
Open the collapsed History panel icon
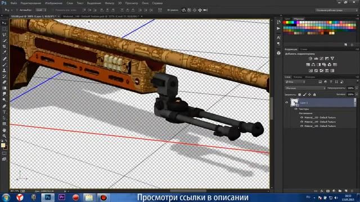pos(278,22)
